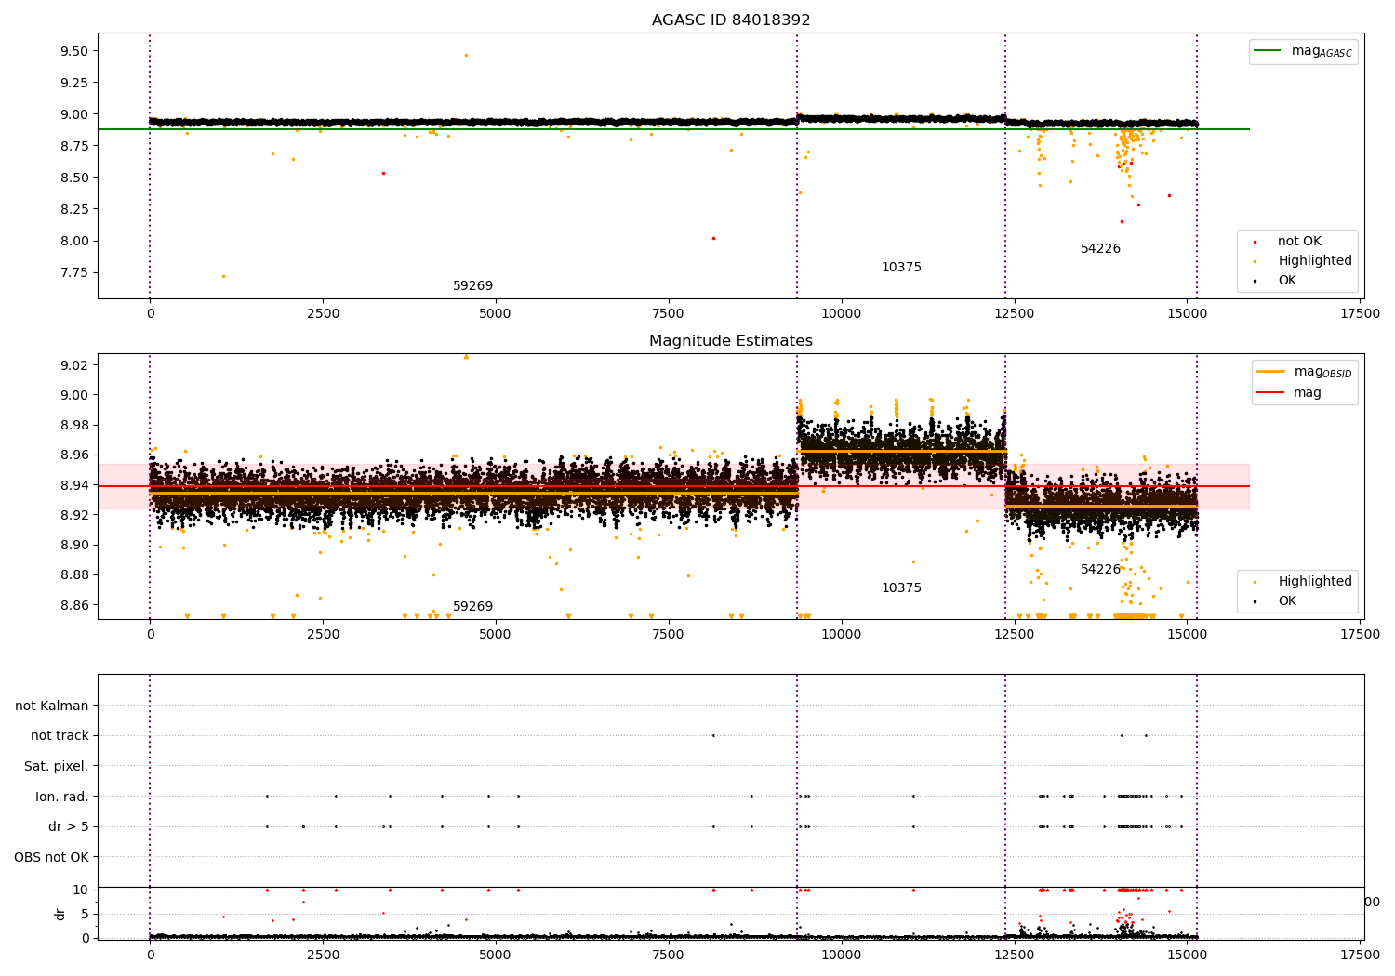
Task: Click the 10375 label in the Magnitude Estimates plot
Action: 901,588
